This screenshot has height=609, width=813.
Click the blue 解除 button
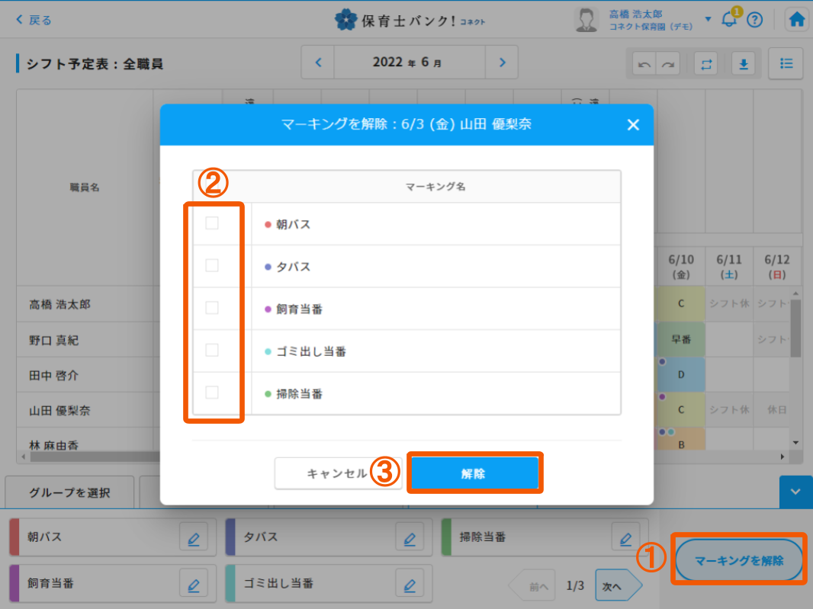pos(474,473)
